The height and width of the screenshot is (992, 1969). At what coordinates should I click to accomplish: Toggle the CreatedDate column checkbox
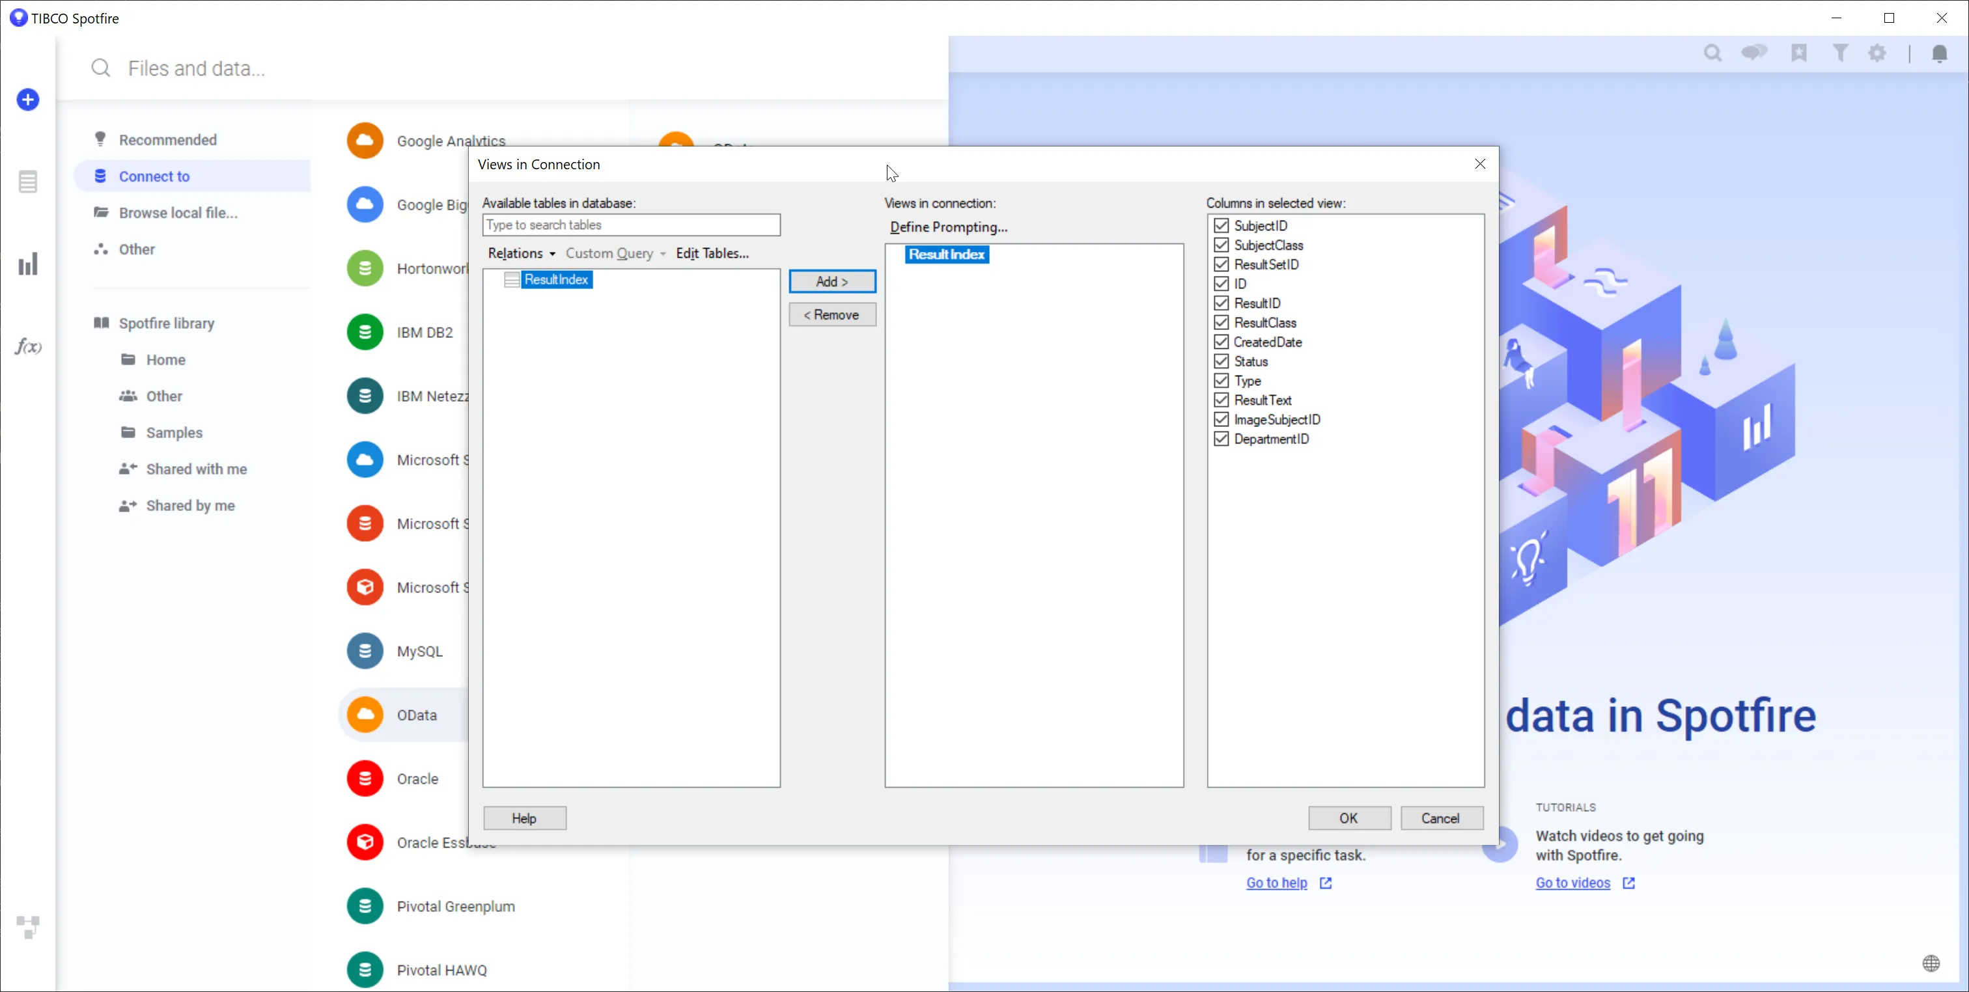pyautogui.click(x=1221, y=342)
